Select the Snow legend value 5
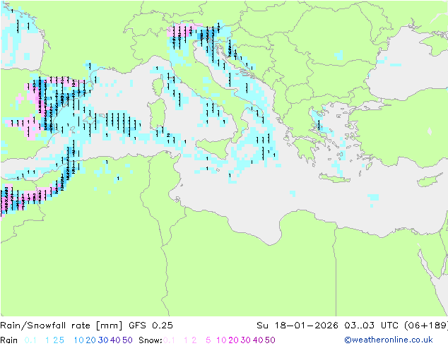Viewport: 448px width, 346px height. (208, 340)
